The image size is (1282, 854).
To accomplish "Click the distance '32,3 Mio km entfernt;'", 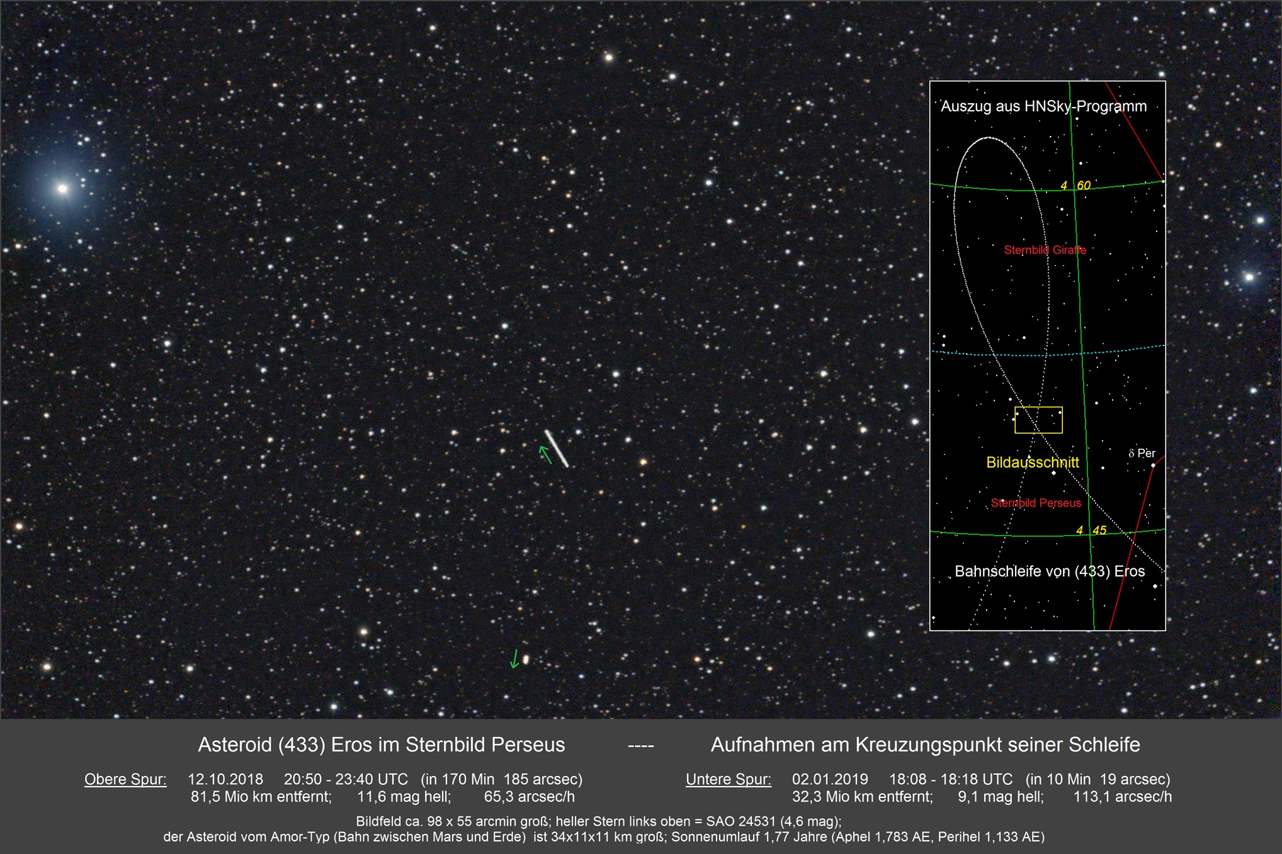I will coord(863,797).
